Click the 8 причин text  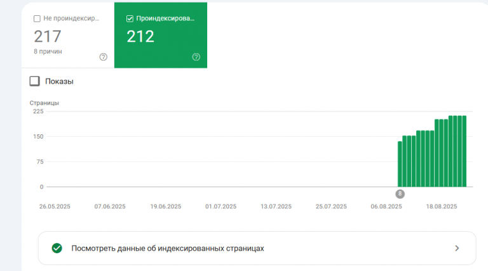[48, 51]
